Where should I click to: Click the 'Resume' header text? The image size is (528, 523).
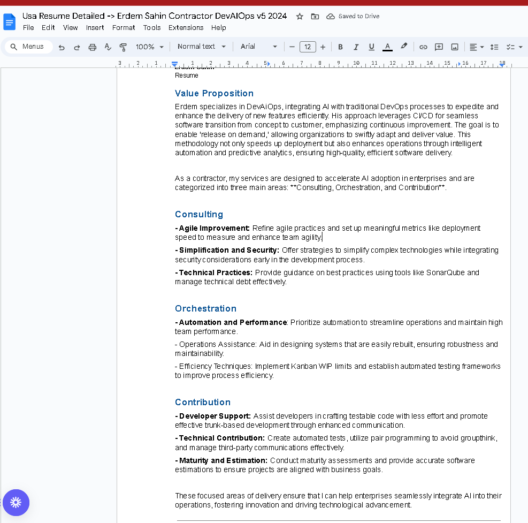pos(187,75)
